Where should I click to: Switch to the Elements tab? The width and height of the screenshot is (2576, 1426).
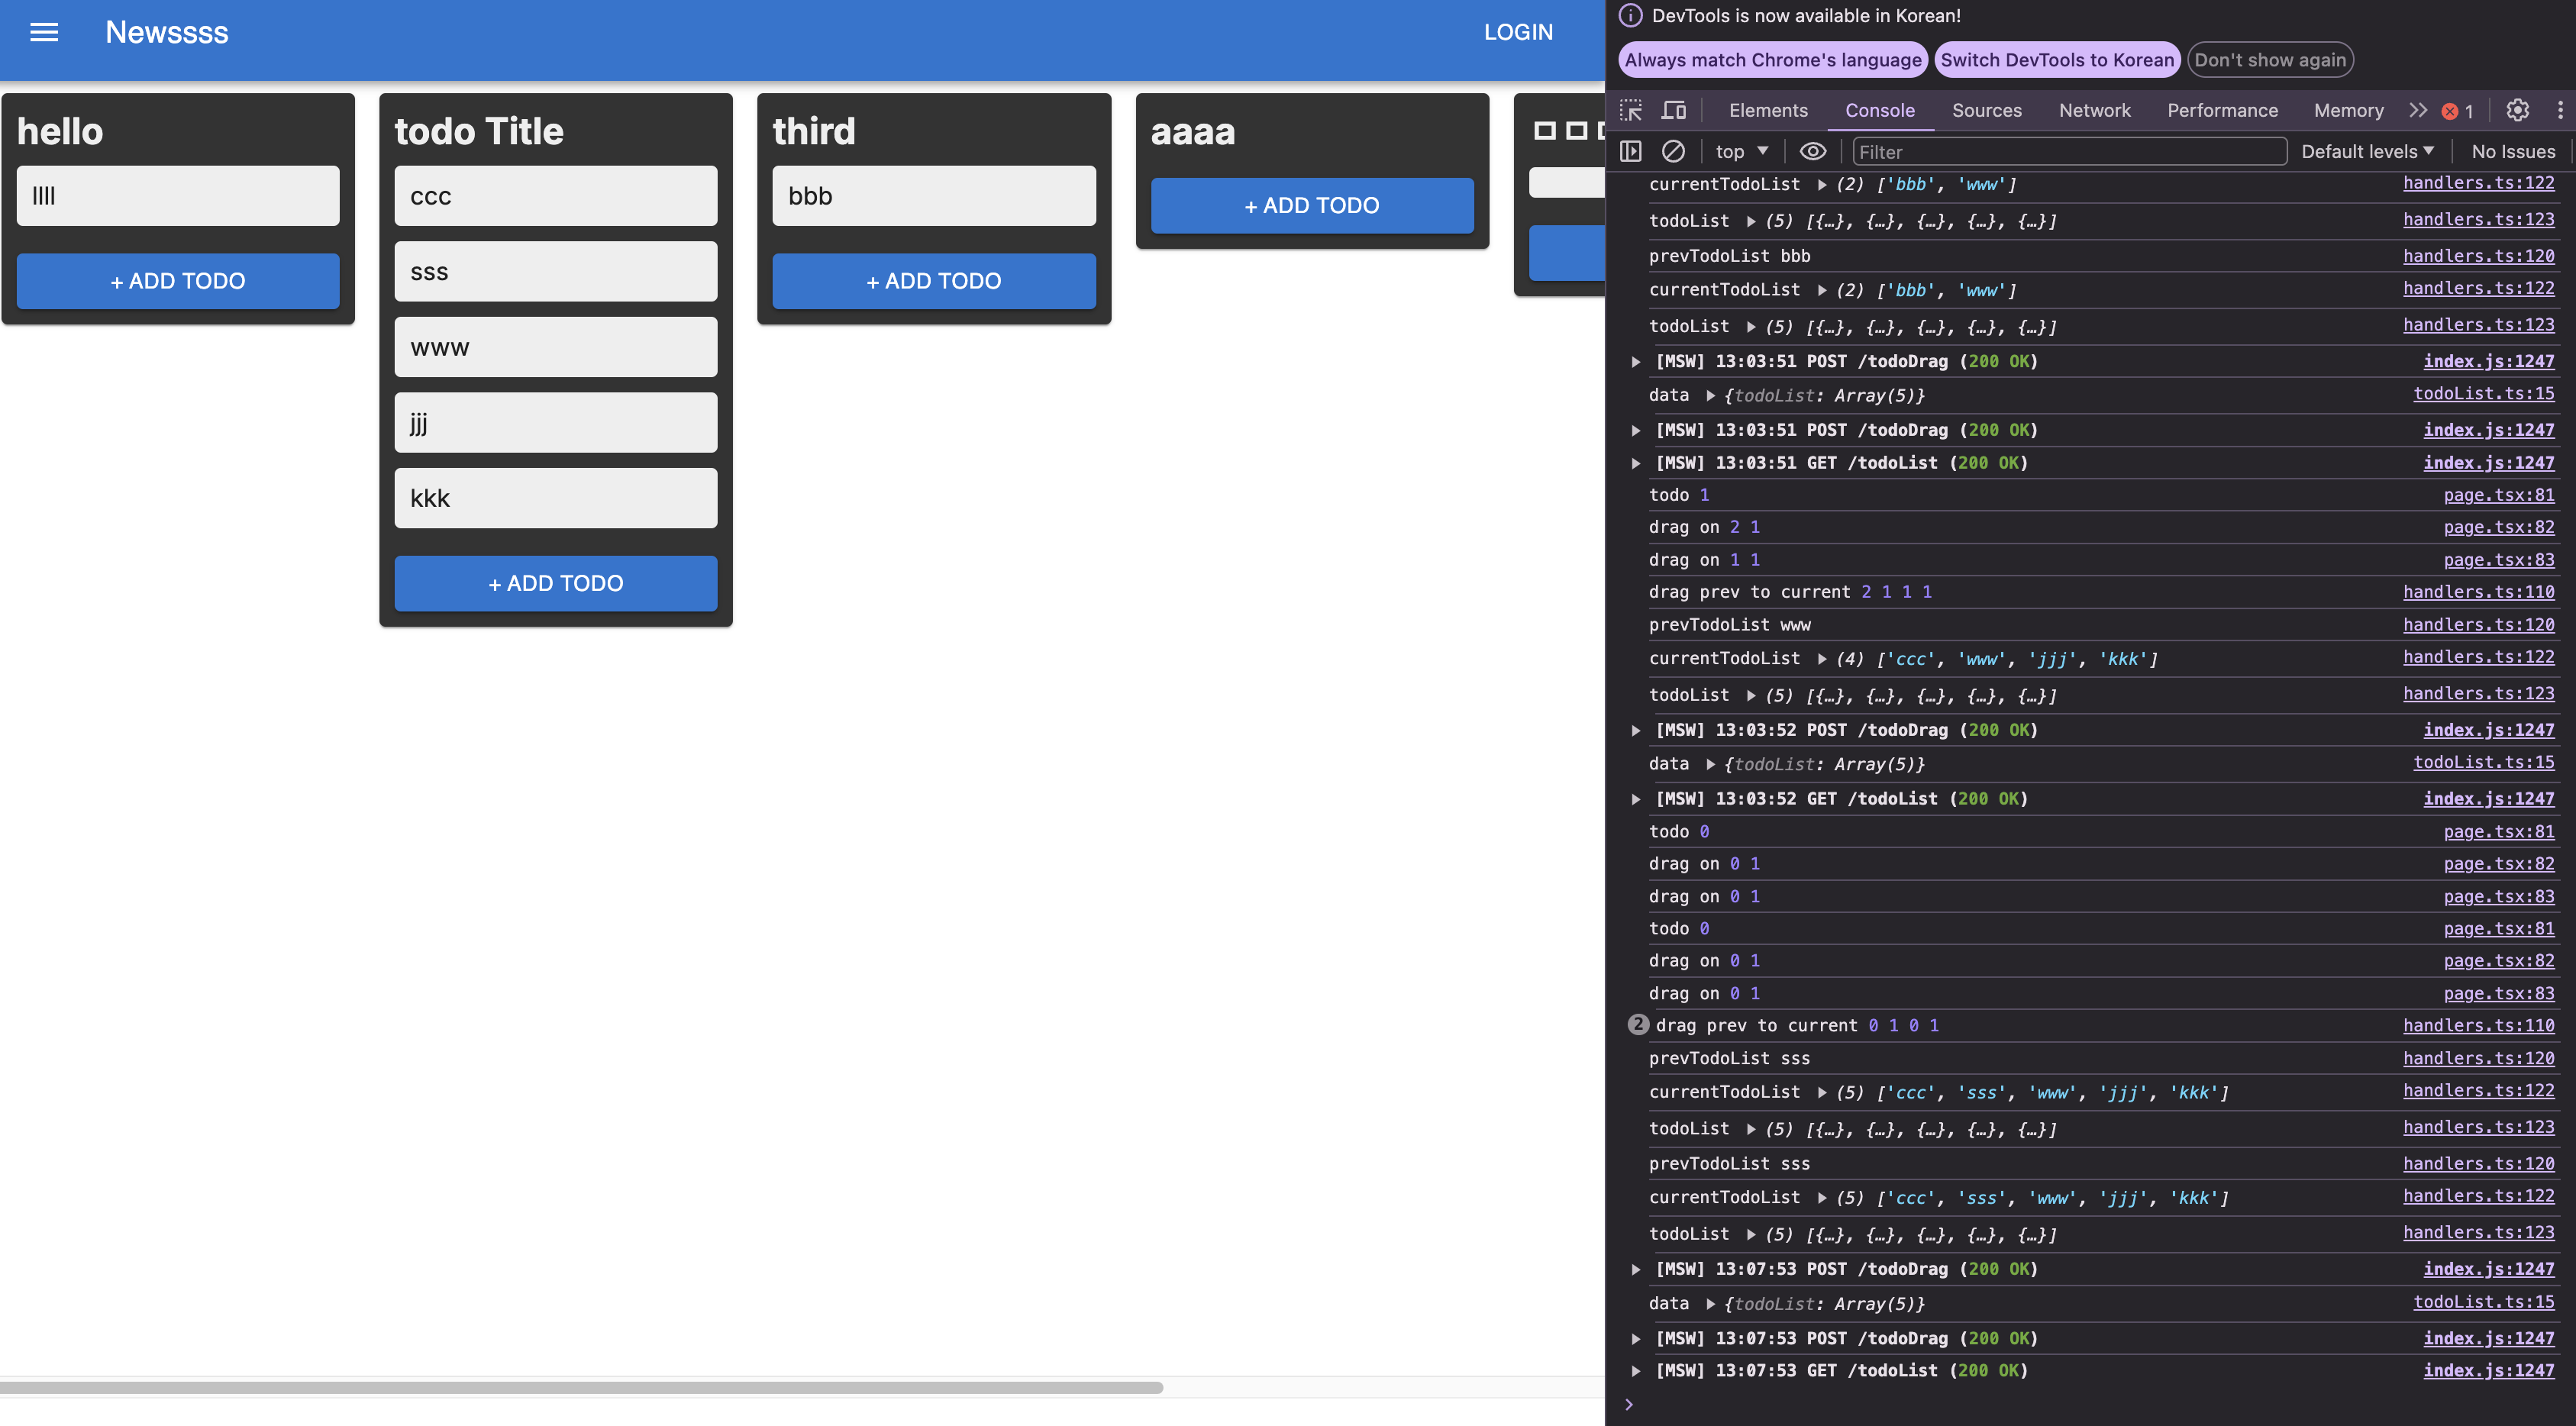point(1768,110)
